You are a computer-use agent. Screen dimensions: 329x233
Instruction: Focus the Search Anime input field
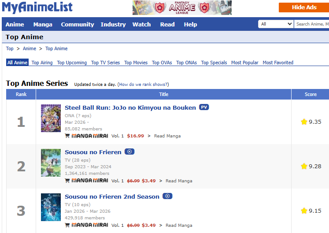point(311,24)
